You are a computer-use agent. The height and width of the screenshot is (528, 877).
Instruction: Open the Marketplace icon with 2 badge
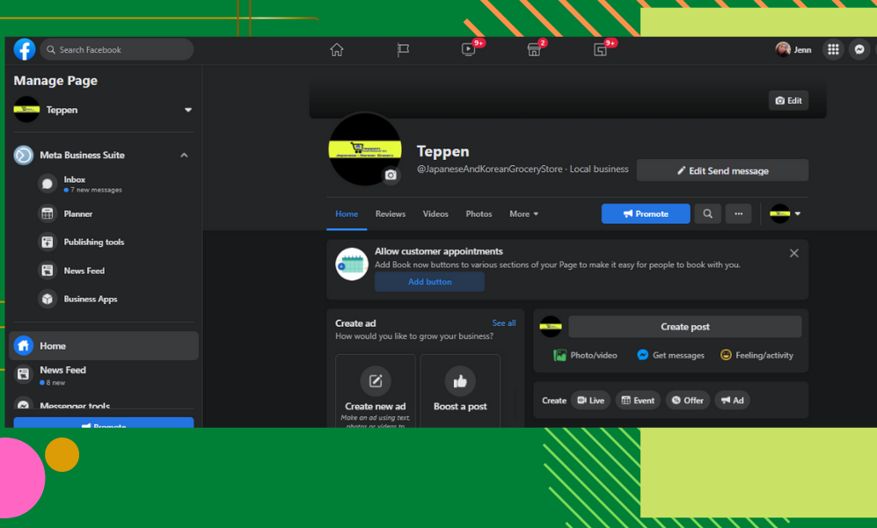[534, 50]
